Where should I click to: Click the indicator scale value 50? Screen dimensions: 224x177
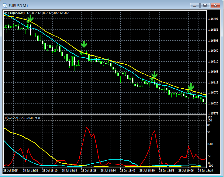click(209, 132)
